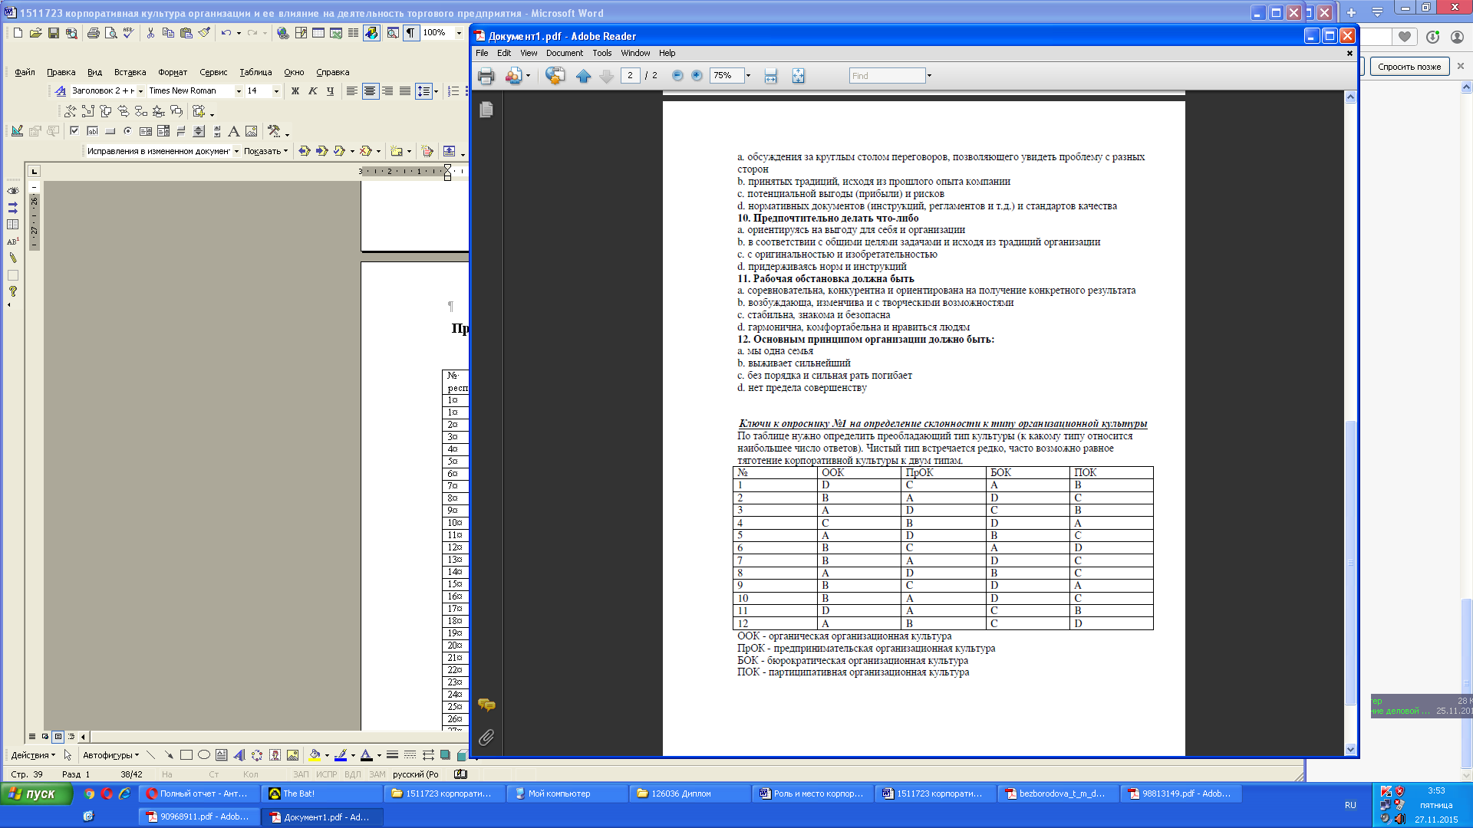Pick the font color 'A' swatch
The width and height of the screenshot is (1473, 828).
click(x=367, y=755)
